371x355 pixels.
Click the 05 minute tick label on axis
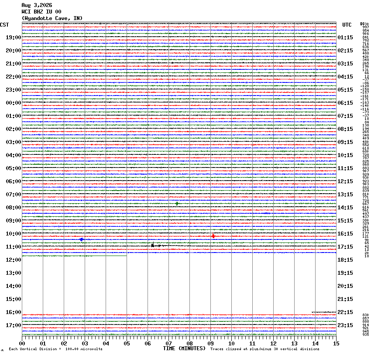click(x=127, y=343)
